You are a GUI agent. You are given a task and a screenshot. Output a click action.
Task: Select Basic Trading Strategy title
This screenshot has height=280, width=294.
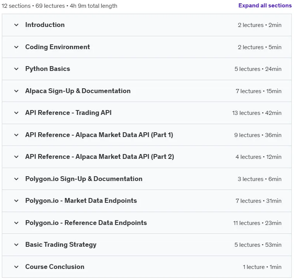(x=61, y=245)
